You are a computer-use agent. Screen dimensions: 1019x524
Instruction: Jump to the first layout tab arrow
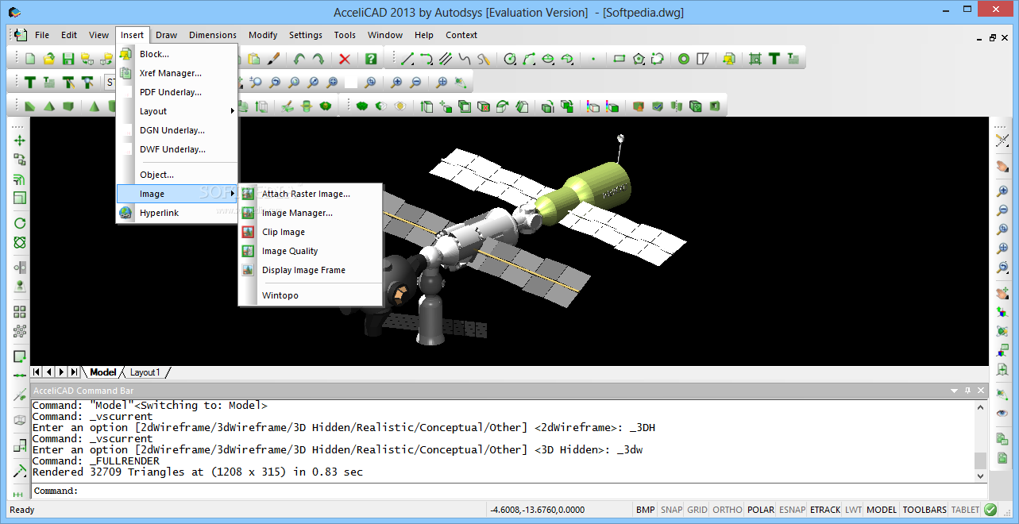point(37,372)
